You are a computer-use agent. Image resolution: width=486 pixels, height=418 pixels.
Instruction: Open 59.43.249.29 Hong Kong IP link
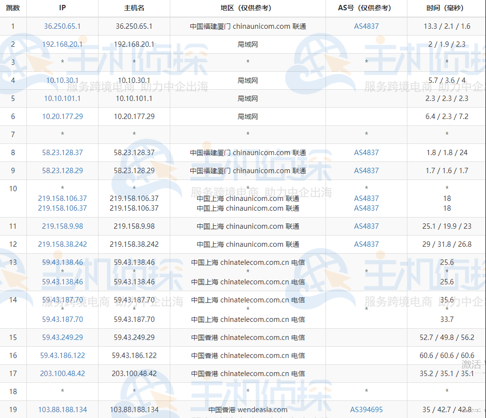pyautogui.click(x=62, y=337)
